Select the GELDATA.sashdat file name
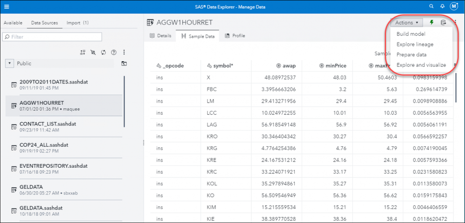This screenshot has height=223, width=465. (41, 208)
